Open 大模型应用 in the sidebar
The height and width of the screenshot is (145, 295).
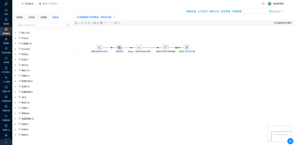[x=6, y=99]
